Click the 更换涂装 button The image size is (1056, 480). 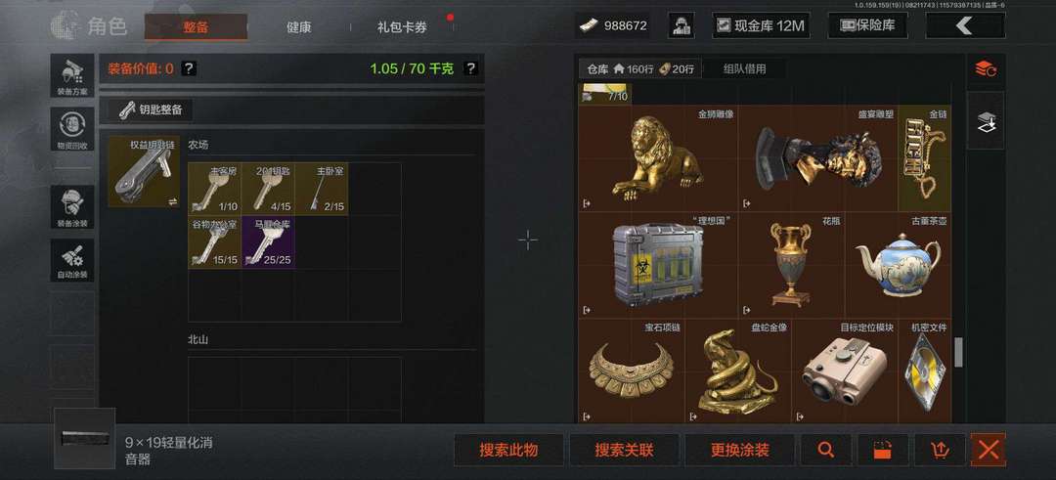coord(739,450)
